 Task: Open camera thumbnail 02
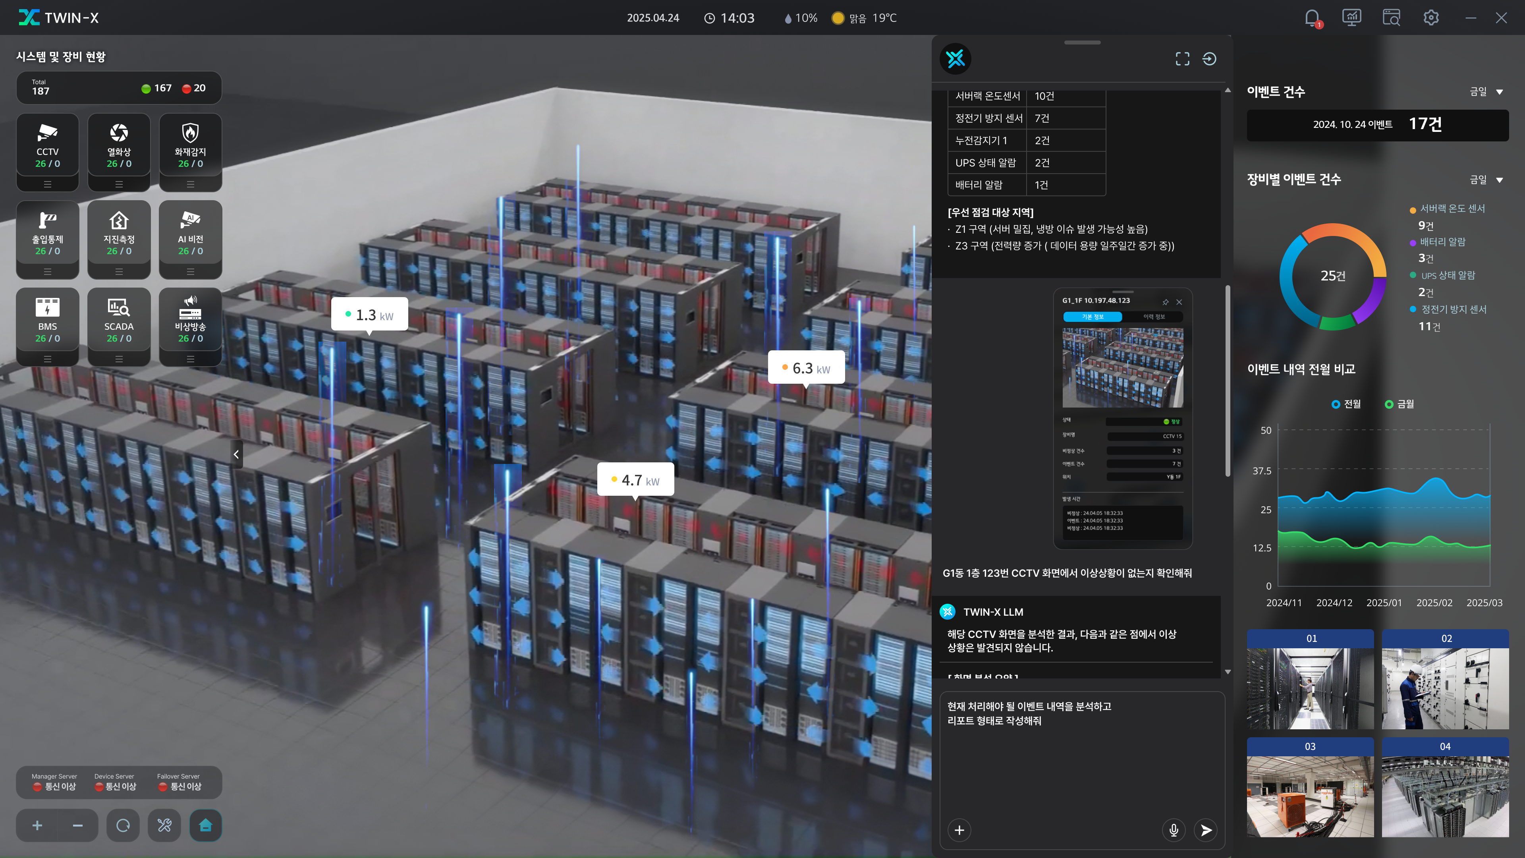tap(1445, 679)
